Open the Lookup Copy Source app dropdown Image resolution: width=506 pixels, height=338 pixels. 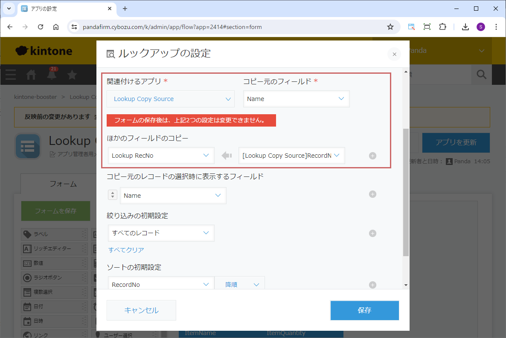pyautogui.click(x=171, y=99)
